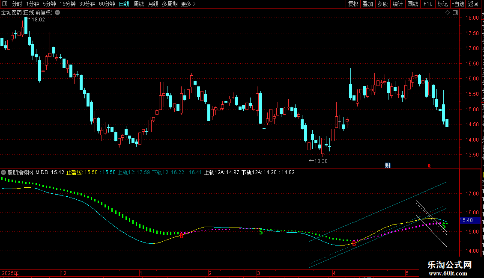This screenshot has height=278, width=484.
Task: Click the first red B buy signal
Action: [182, 236]
